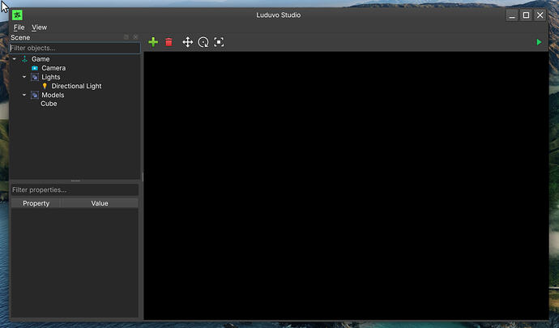Image resolution: width=559 pixels, height=328 pixels.
Task: Click the Lights group folder icon
Action: click(35, 77)
